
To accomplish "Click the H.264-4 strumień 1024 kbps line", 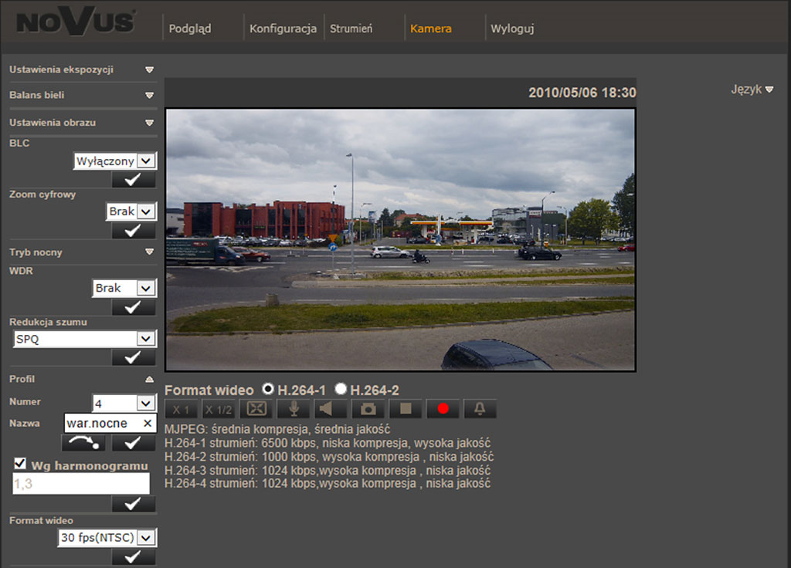I will tap(328, 483).
